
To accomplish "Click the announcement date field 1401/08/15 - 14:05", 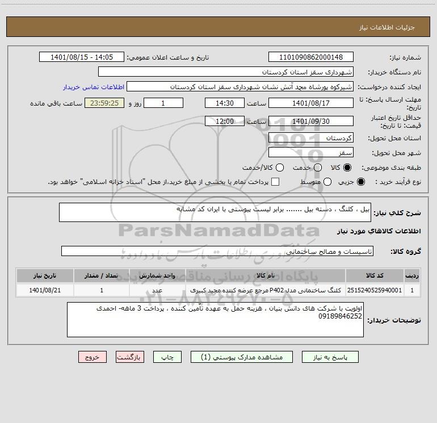I will tap(82, 57).
